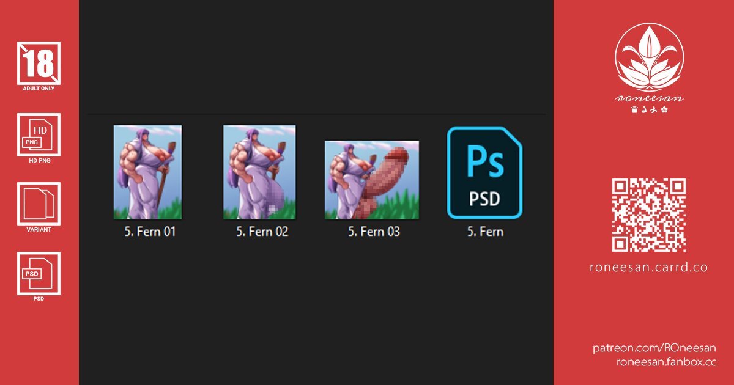
Task: Click the "HD PNG" label text
Action: (39, 161)
